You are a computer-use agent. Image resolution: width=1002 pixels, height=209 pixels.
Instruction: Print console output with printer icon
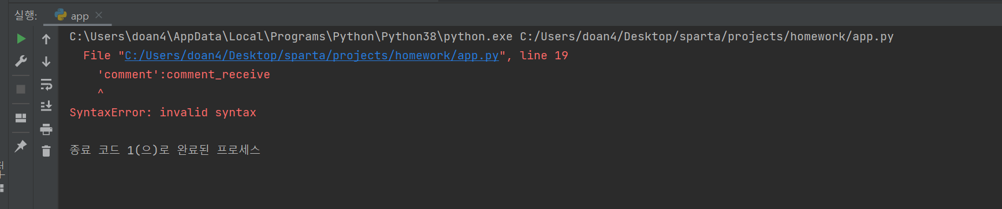(x=46, y=129)
